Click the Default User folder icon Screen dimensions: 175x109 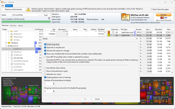(11, 37)
